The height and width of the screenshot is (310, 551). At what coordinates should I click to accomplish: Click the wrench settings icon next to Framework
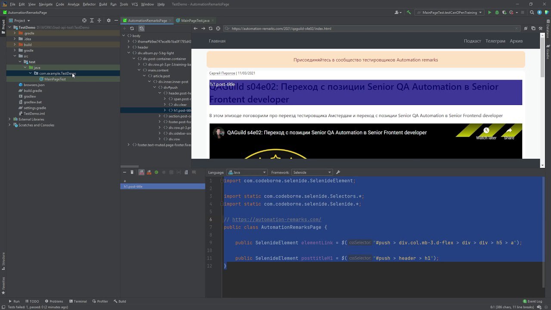338,172
